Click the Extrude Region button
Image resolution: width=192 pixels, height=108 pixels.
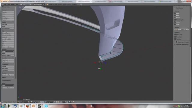[8, 33]
